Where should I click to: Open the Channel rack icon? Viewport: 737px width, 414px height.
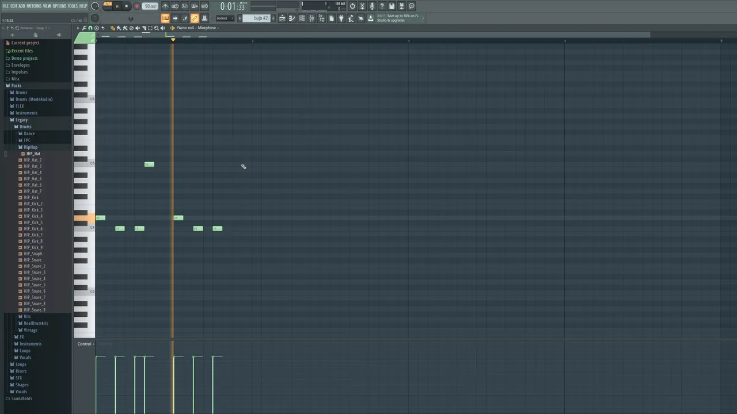(302, 18)
